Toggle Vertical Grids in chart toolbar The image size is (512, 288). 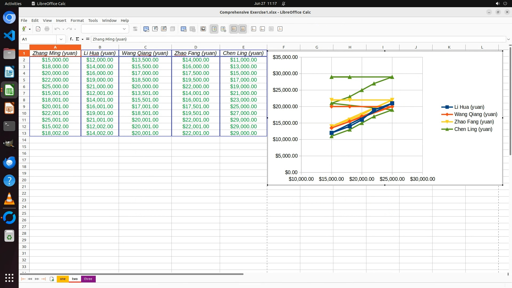pyautogui.click(x=243, y=29)
